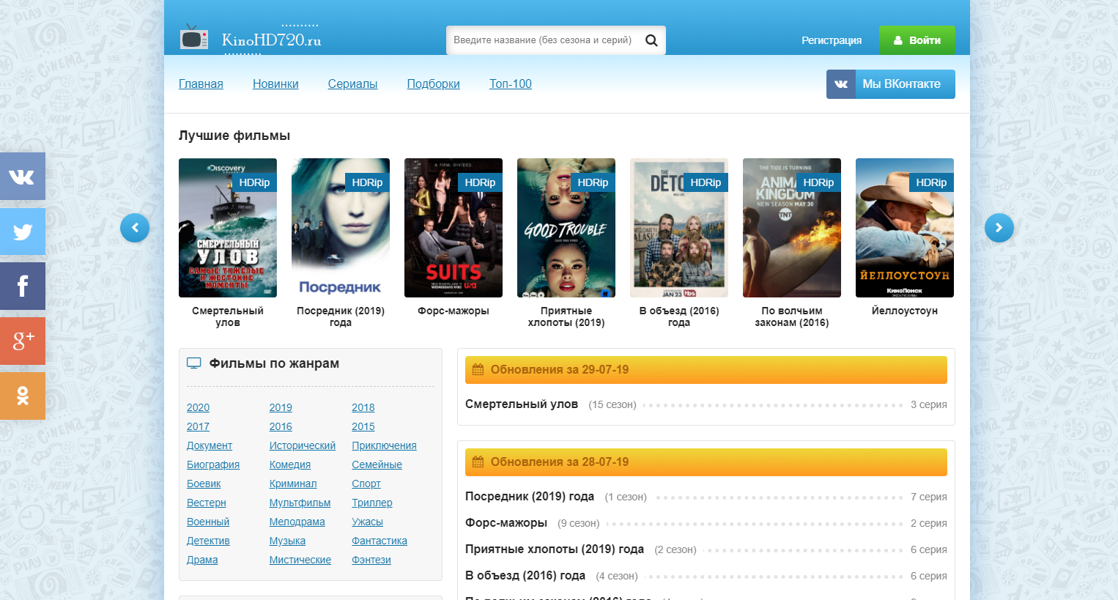Open the Биография genre link
Screen dimensions: 1118x600
(213, 464)
